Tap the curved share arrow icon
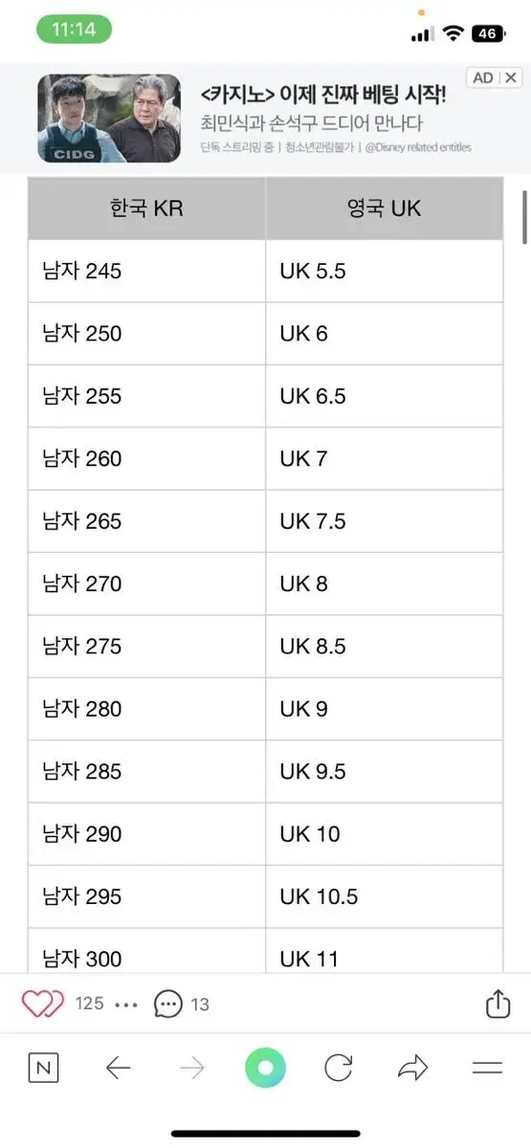Screen dimensions: 531x1148 (412, 1068)
